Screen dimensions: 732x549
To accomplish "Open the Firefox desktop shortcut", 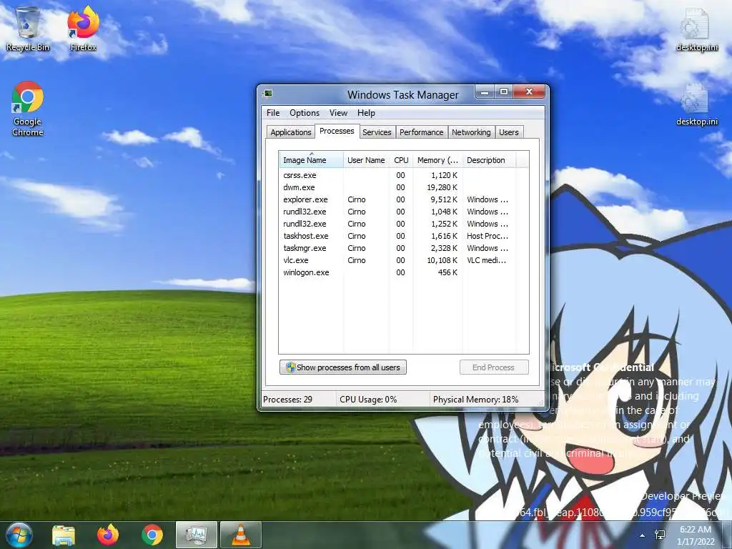I will pos(83,29).
